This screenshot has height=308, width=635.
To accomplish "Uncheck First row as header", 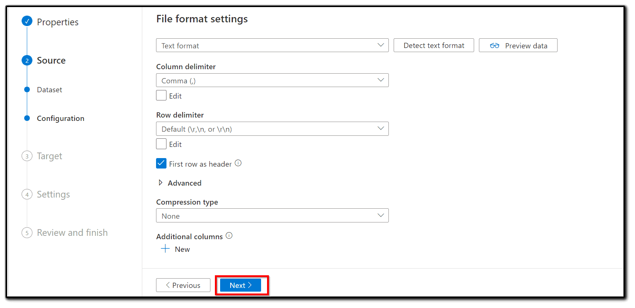I will 161,163.
